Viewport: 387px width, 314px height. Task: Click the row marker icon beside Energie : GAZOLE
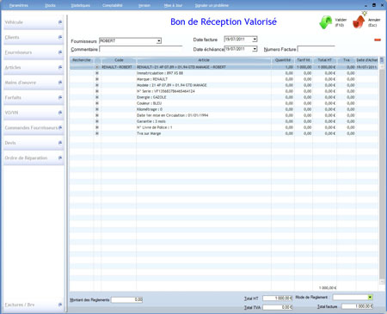coord(97,97)
